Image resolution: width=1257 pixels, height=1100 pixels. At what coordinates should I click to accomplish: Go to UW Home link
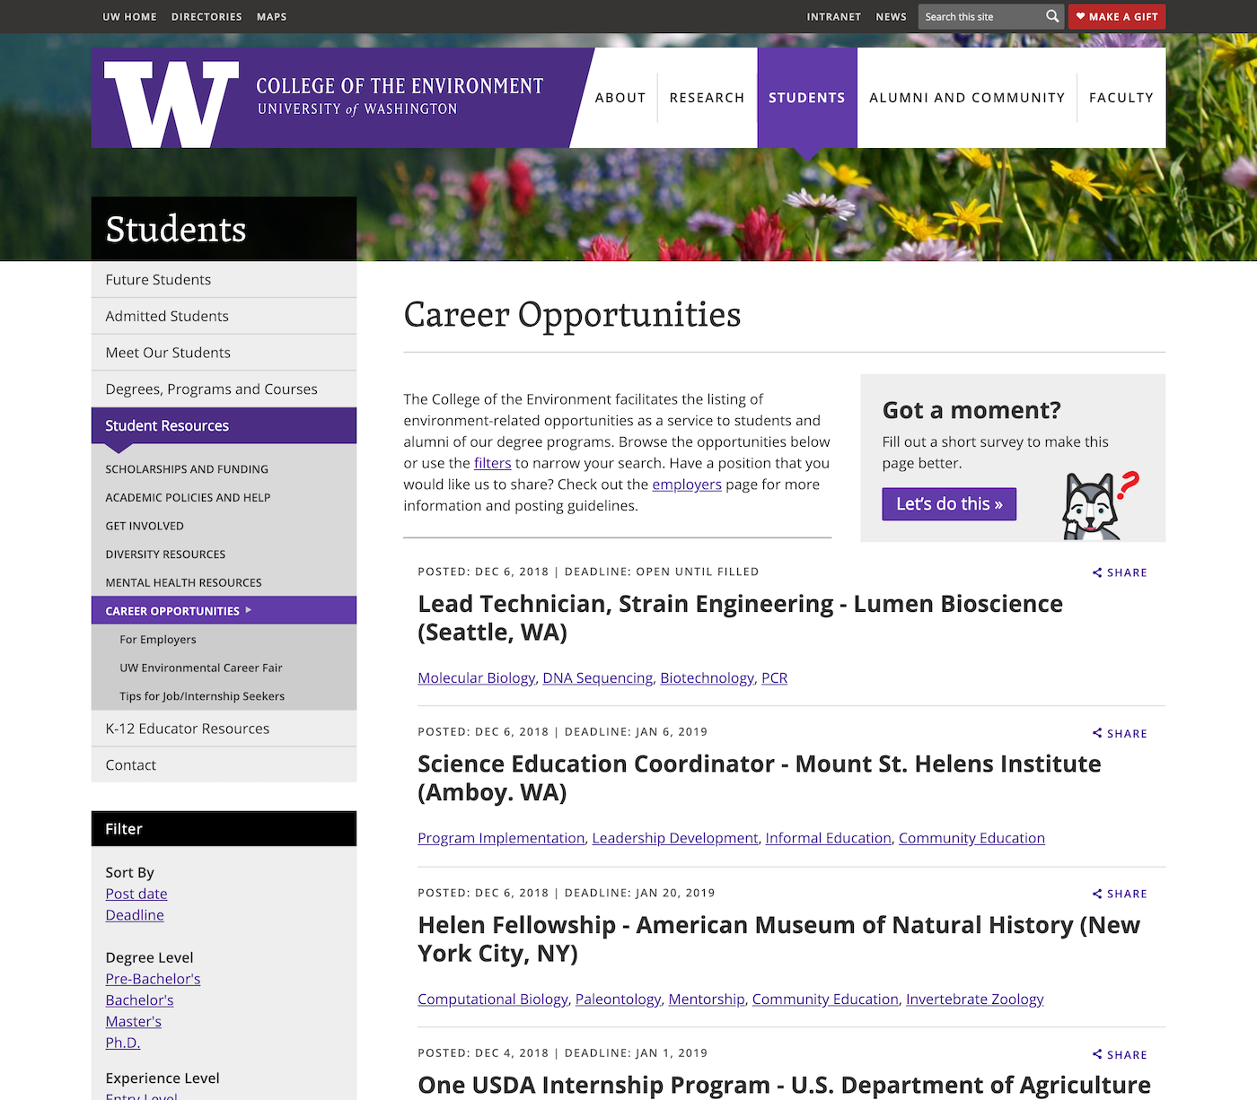(129, 17)
